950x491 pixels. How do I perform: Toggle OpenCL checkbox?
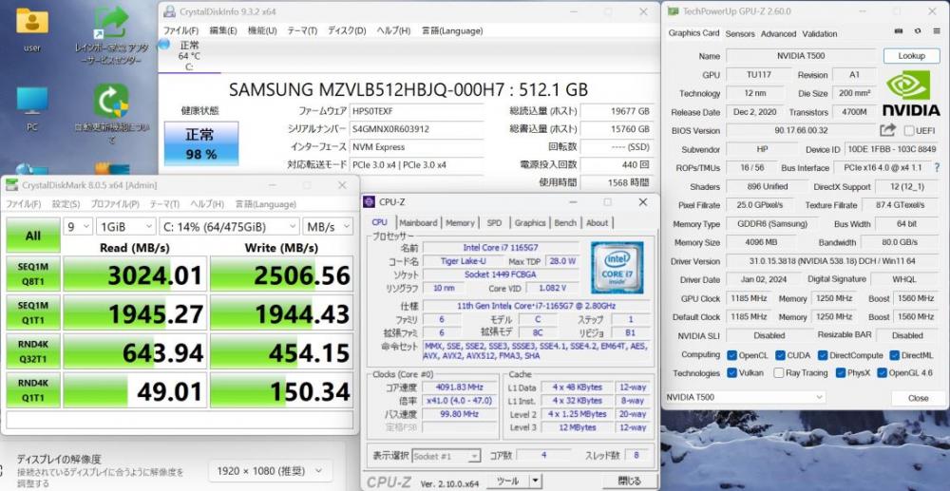731,355
